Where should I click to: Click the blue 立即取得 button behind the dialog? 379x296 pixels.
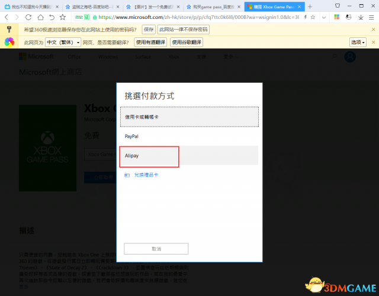100,178
